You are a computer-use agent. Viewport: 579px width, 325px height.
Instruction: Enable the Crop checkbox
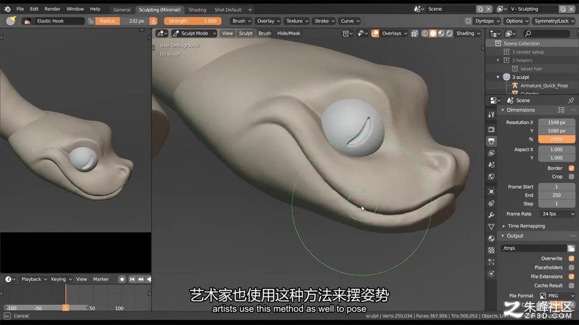[571, 177]
